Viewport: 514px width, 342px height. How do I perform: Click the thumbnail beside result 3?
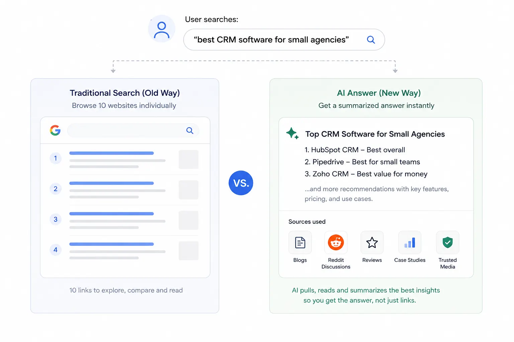[189, 220]
